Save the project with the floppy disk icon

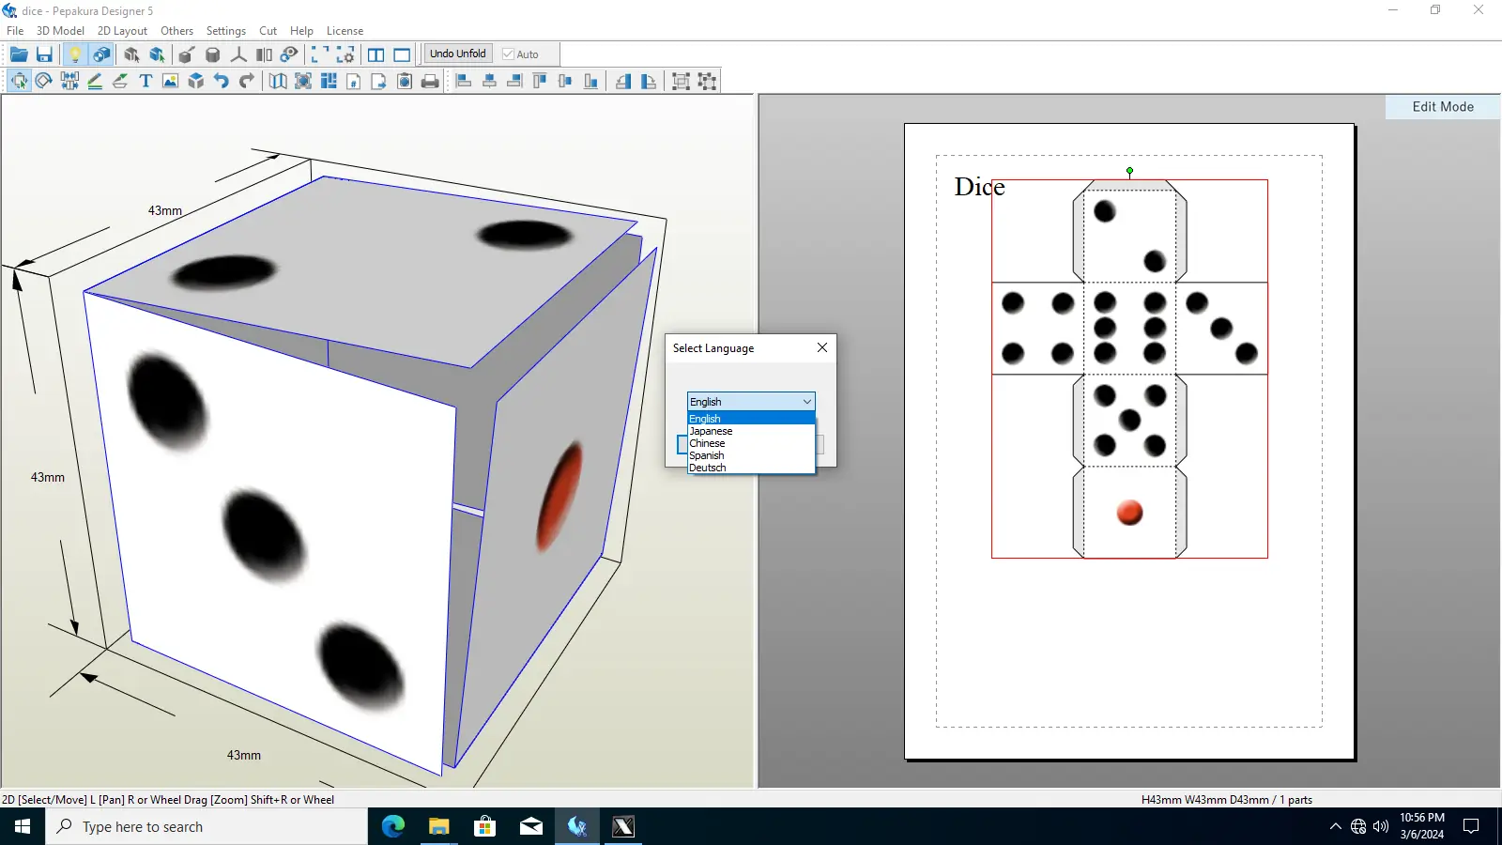pos(44,54)
